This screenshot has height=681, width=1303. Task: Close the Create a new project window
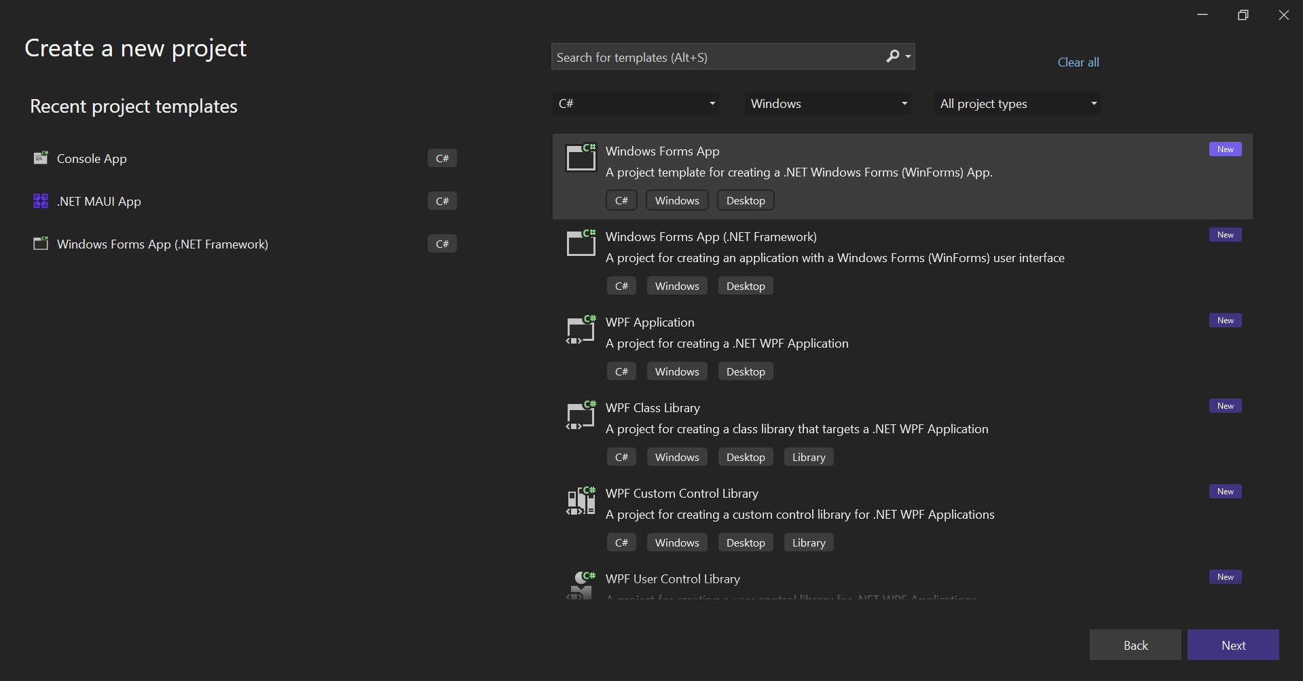point(1283,15)
